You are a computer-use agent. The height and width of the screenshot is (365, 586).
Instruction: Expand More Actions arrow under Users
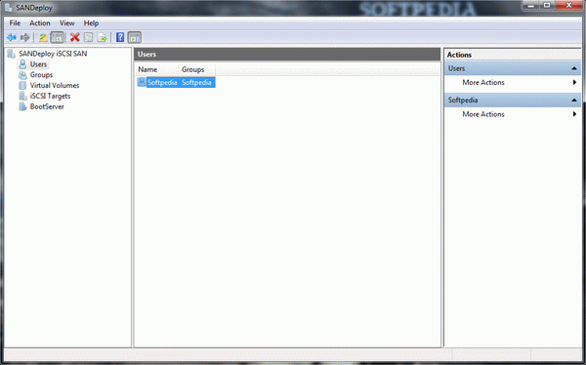(575, 82)
